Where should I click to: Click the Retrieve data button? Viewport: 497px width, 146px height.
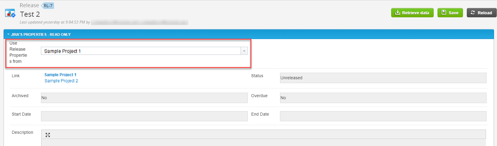pyautogui.click(x=412, y=13)
